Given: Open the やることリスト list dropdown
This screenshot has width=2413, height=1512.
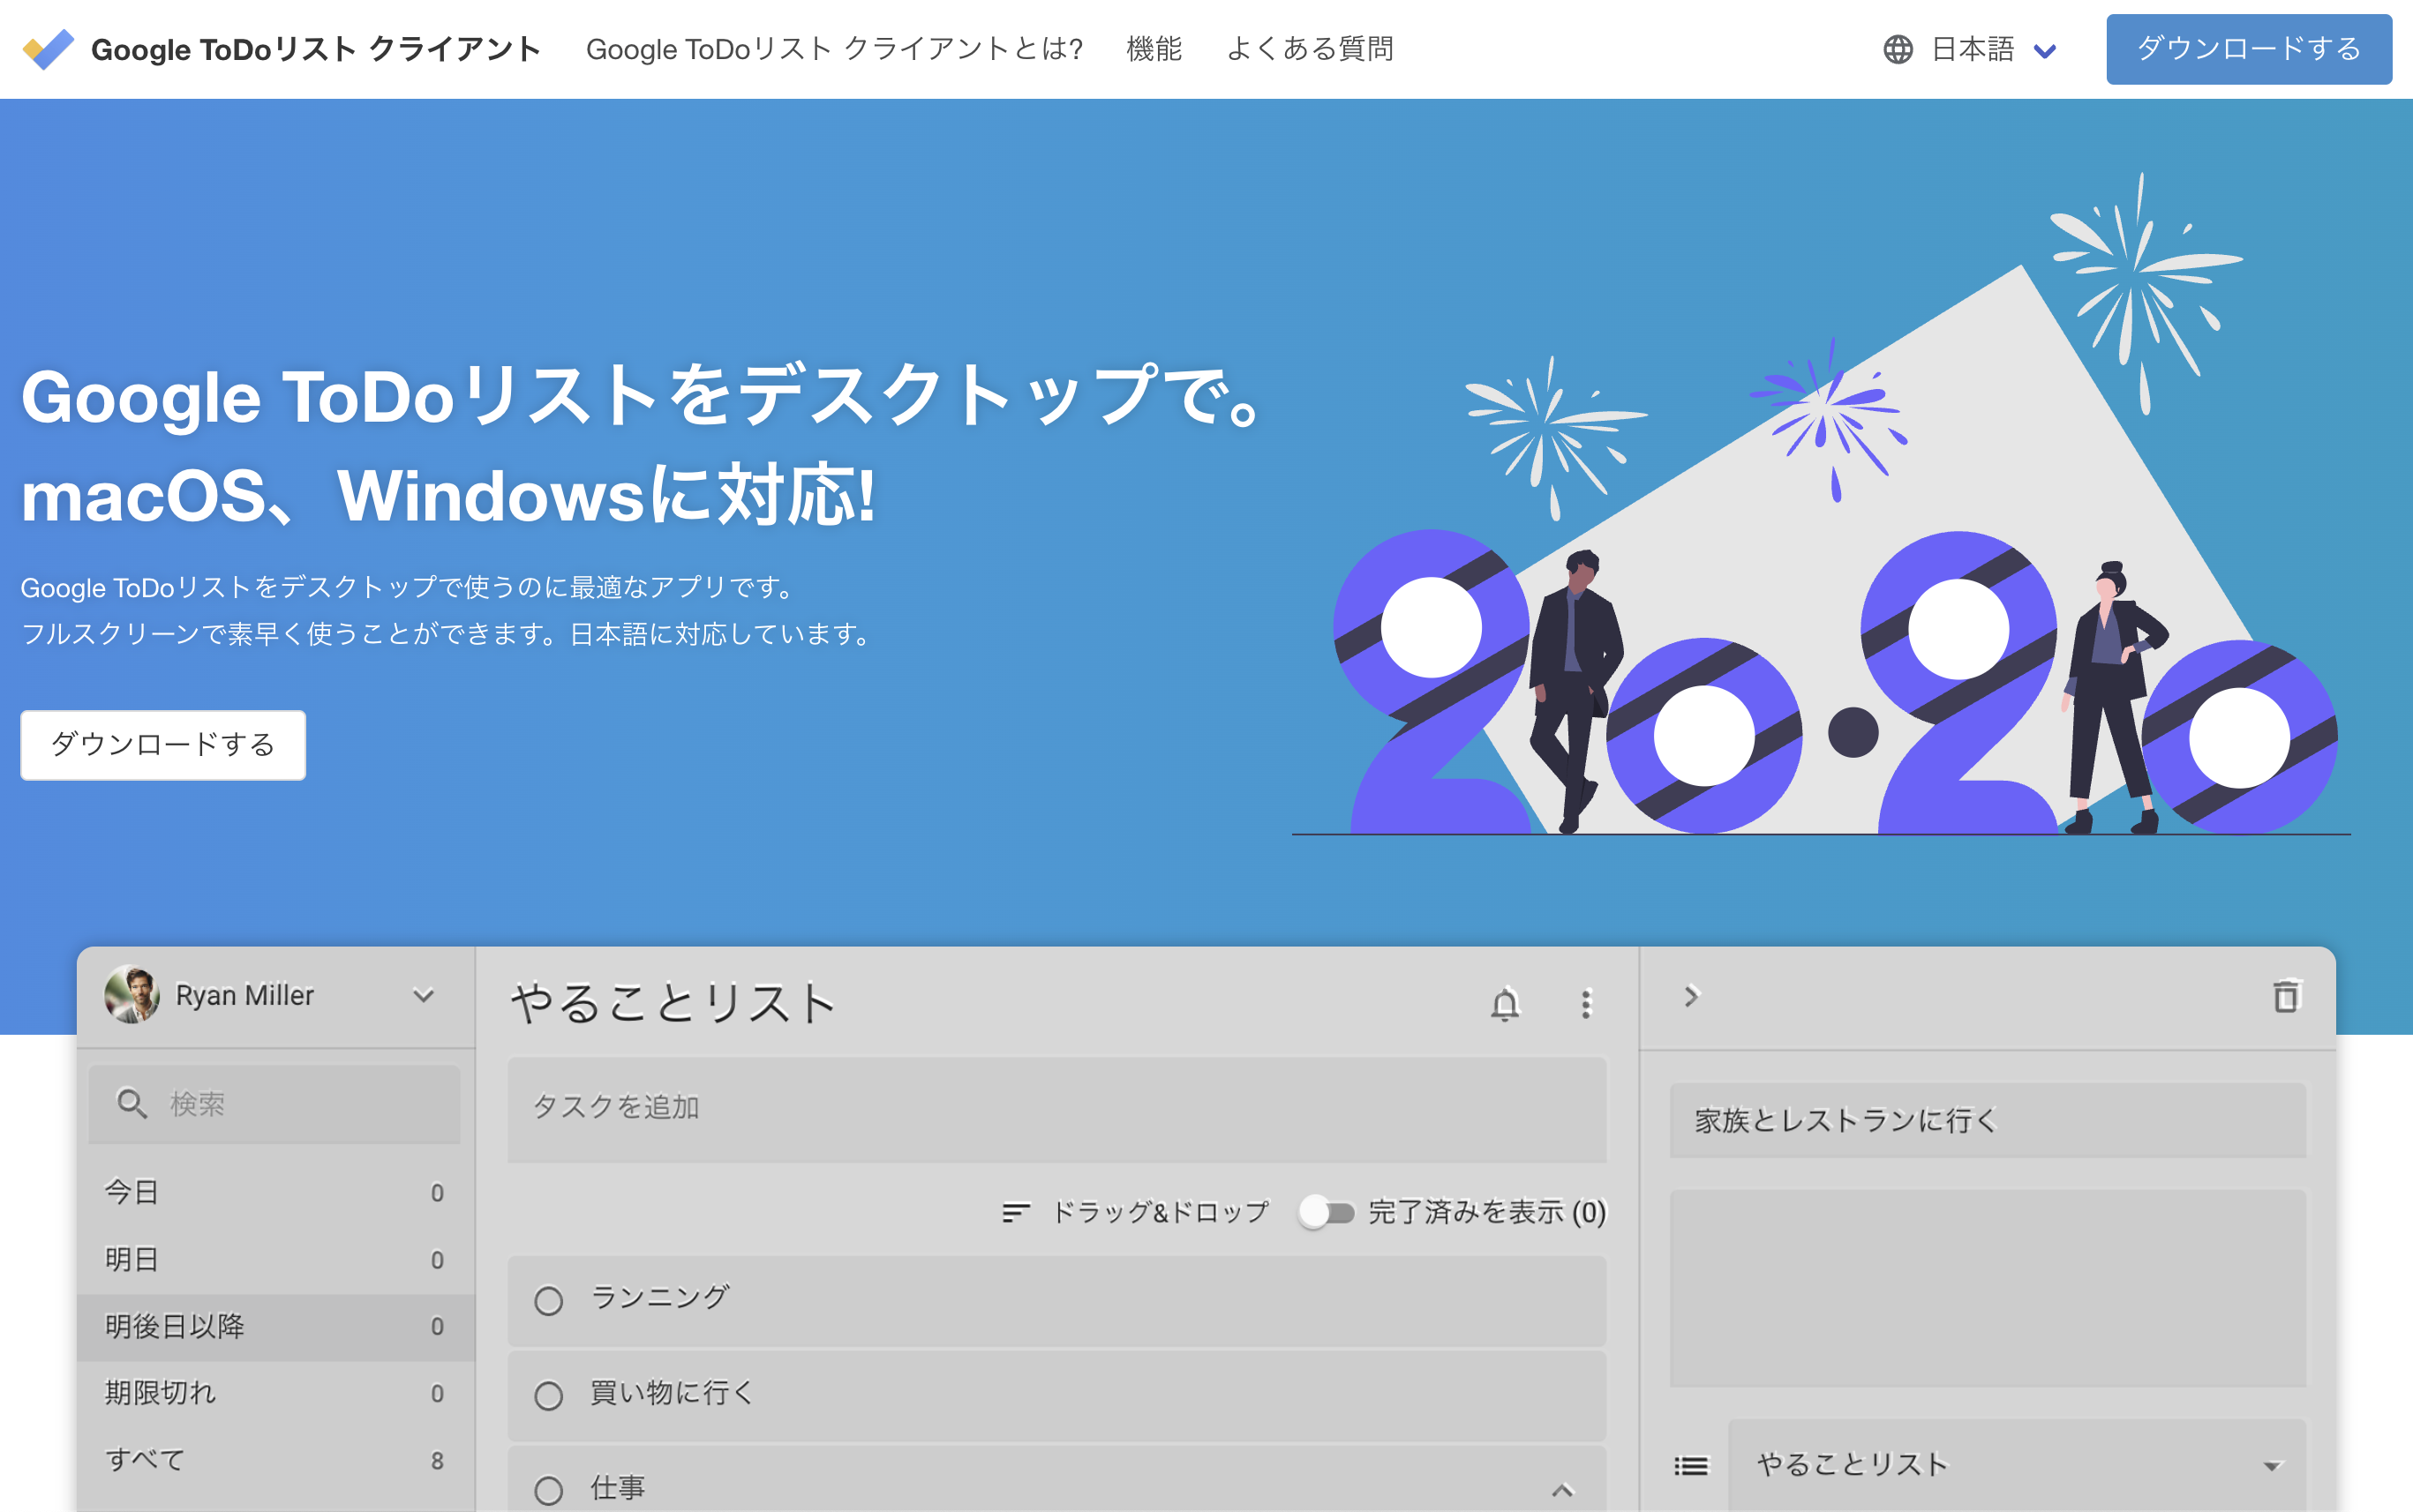Looking at the screenshot, I should [x=2017, y=1466].
